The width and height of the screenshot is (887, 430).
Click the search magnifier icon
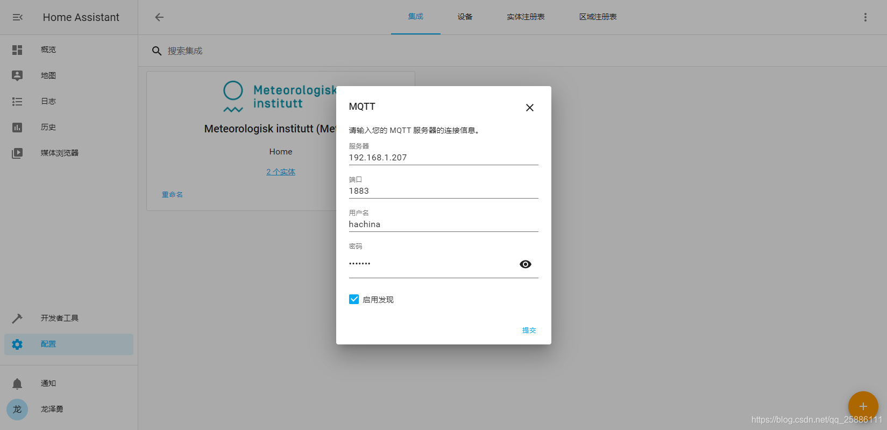click(157, 51)
